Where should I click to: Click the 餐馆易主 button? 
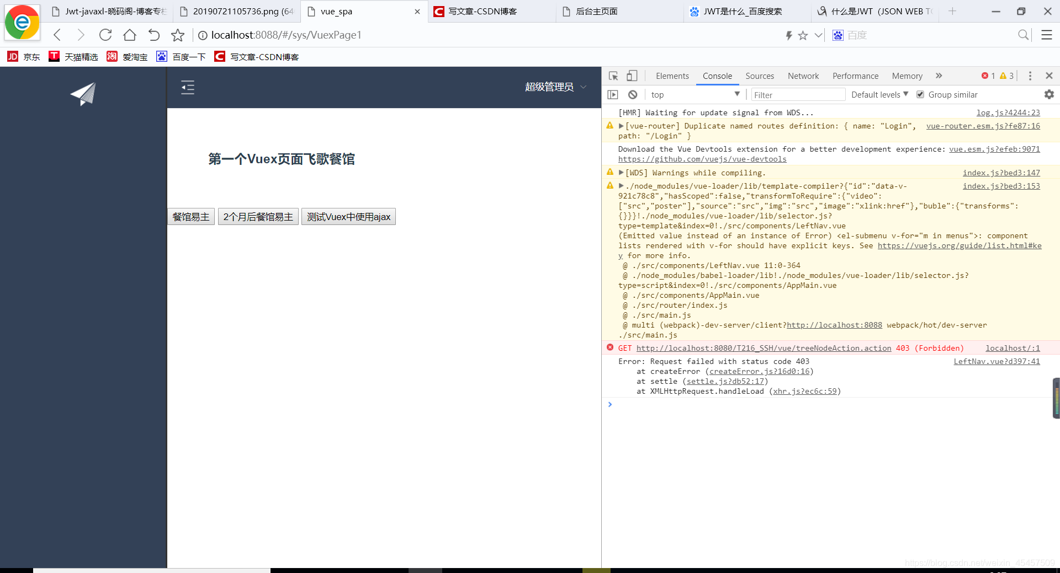pos(191,217)
